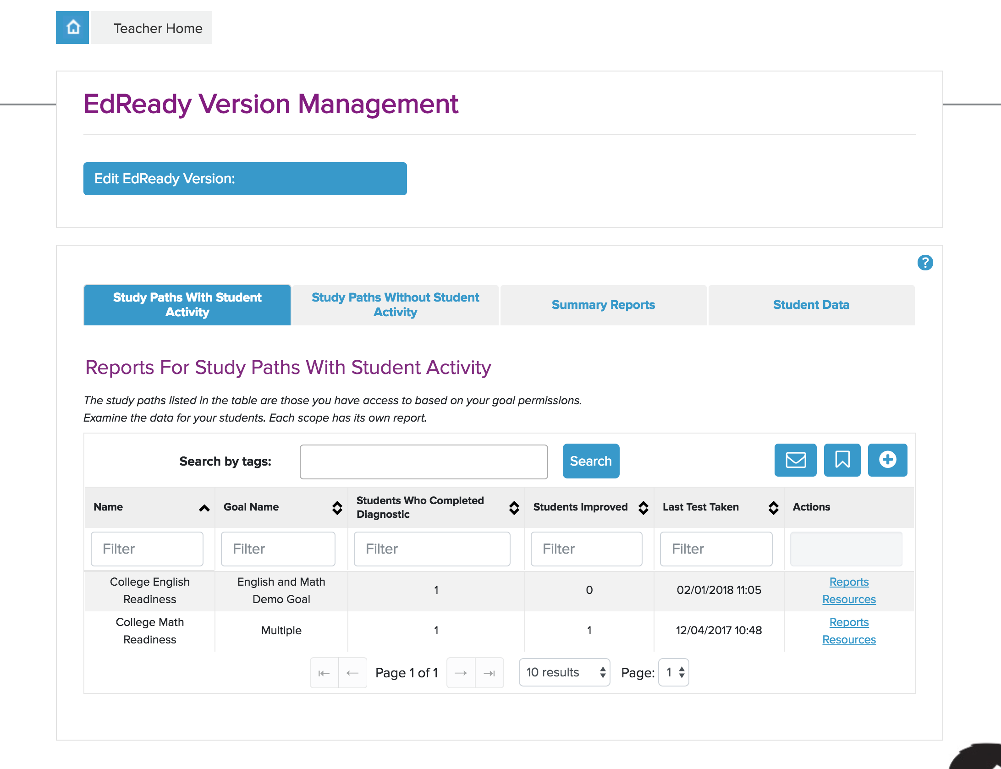
Task: Click the College English Readiness cell
Action: [x=150, y=590]
